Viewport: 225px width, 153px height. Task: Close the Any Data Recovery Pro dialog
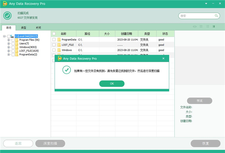163,58
